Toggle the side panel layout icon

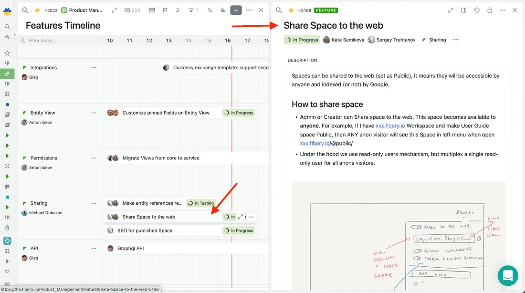tap(464, 10)
